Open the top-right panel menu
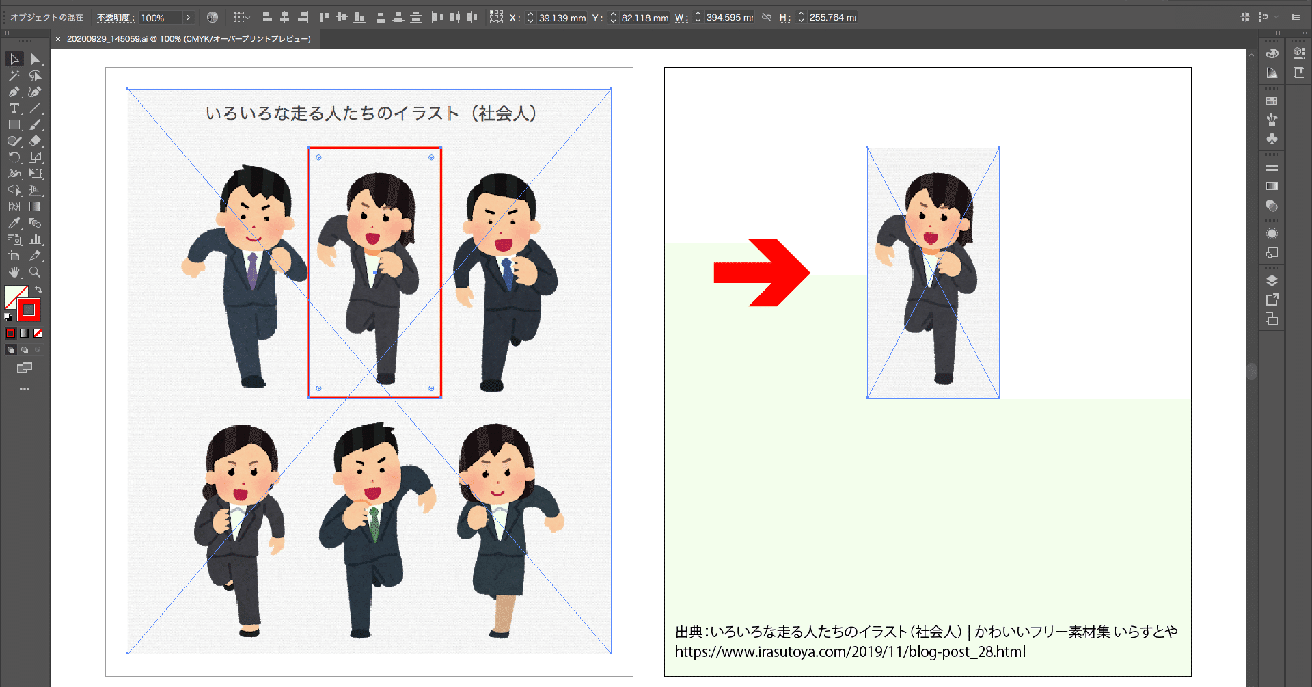Screen dimensions: 1312x687 pos(1296,17)
